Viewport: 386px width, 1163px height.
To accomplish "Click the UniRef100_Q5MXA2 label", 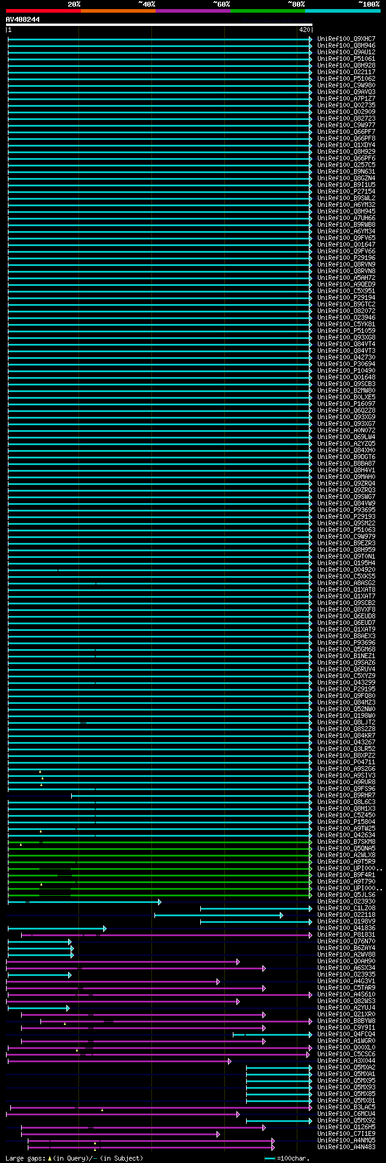I will tap(346, 1068).
